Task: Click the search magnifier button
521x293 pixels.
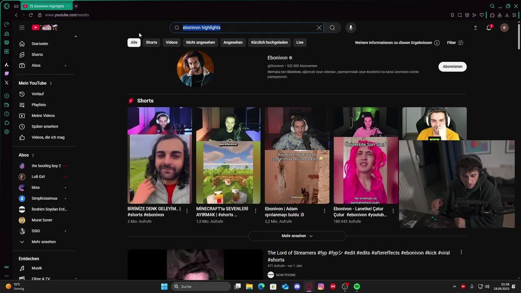Action: click(333, 28)
